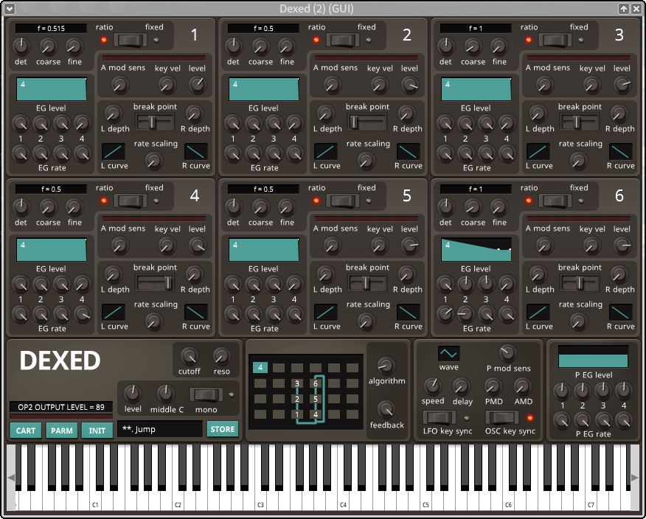Click operator 4 rate scaling knob
The width and height of the screenshot is (646, 519).
click(x=154, y=321)
